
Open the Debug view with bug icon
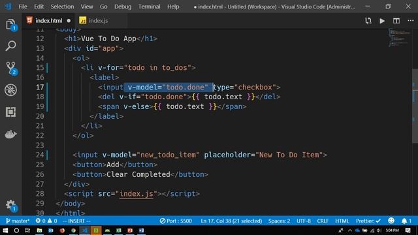pyautogui.click(x=10, y=90)
